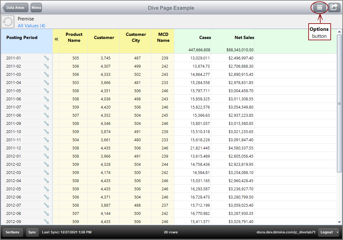The width and height of the screenshot is (343, 240).
Task: Click the dive arrow for 2011-02
Action: (46, 66)
